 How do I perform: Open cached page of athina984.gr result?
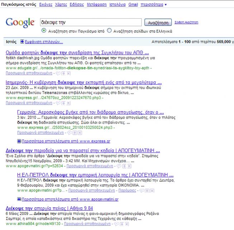point(87,224)
